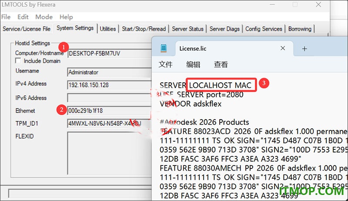Click the IPv4 Address field

coord(110,85)
